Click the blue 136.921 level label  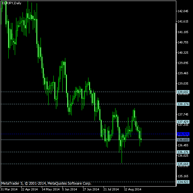tap(183, 134)
